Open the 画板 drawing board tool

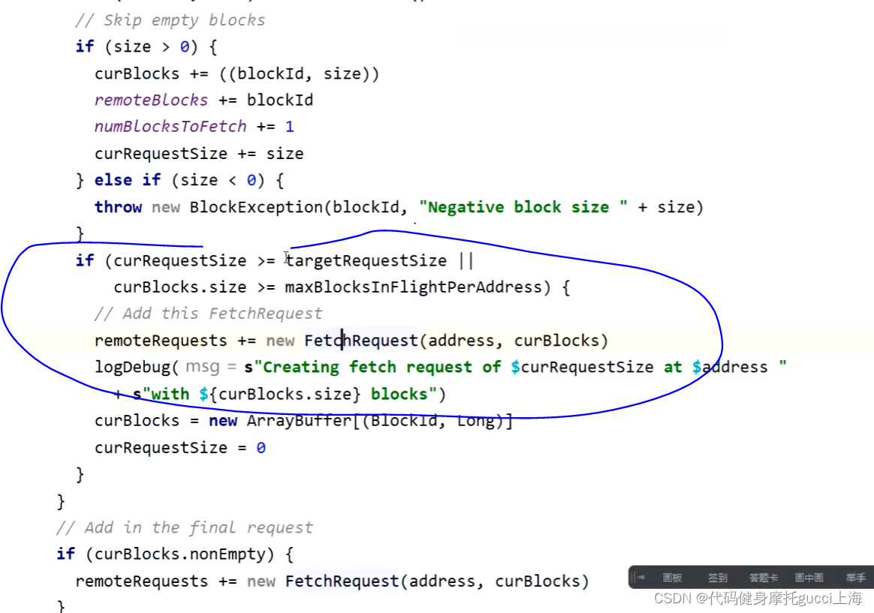672,578
